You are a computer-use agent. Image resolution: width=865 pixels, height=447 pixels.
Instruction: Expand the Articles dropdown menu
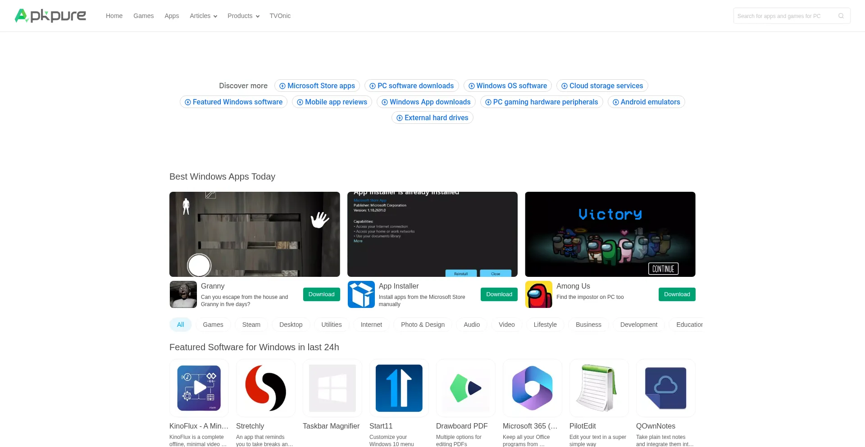tap(203, 16)
